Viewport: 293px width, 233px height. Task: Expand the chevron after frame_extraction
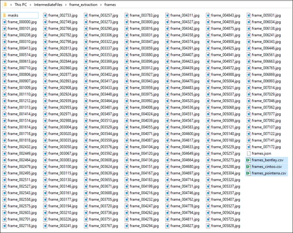click(x=101, y=5)
